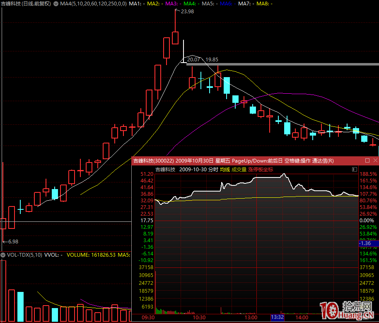Select the MA5 legend label at top
The width and height of the screenshot is (379, 323).
coord(210,4)
